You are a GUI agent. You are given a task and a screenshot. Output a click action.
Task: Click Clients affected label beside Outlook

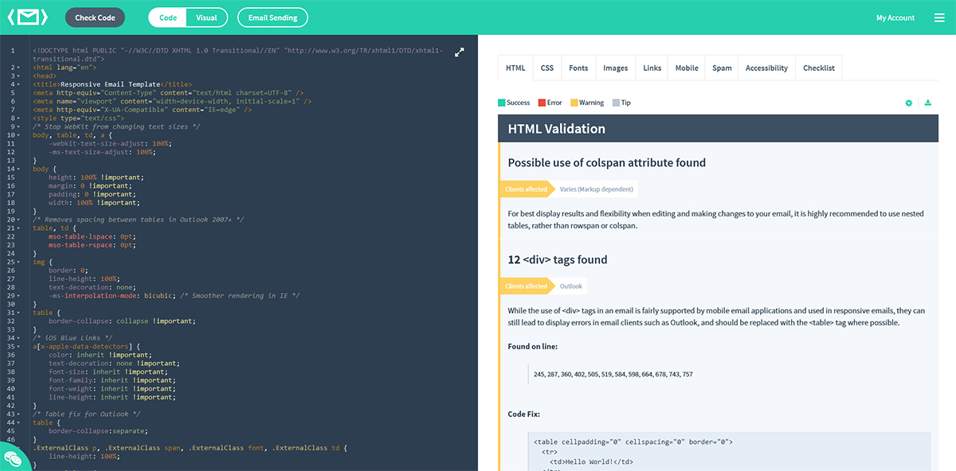pos(526,286)
